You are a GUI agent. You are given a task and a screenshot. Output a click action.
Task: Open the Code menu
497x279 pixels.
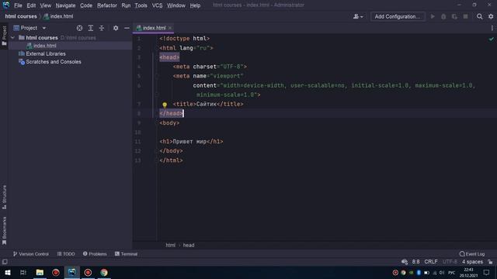(x=86, y=5)
